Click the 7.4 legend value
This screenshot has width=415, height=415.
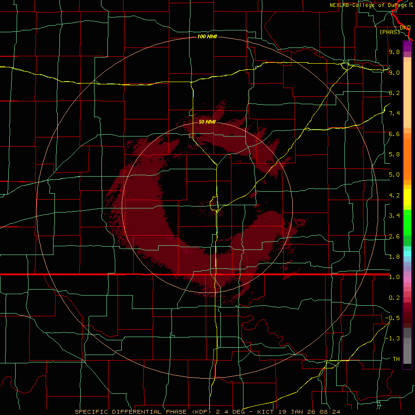(x=394, y=113)
